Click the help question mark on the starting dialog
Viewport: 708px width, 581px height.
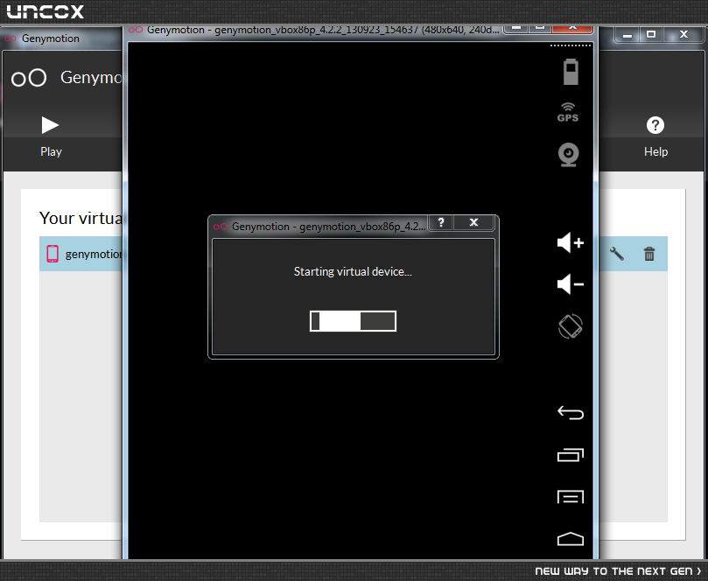click(441, 222)
